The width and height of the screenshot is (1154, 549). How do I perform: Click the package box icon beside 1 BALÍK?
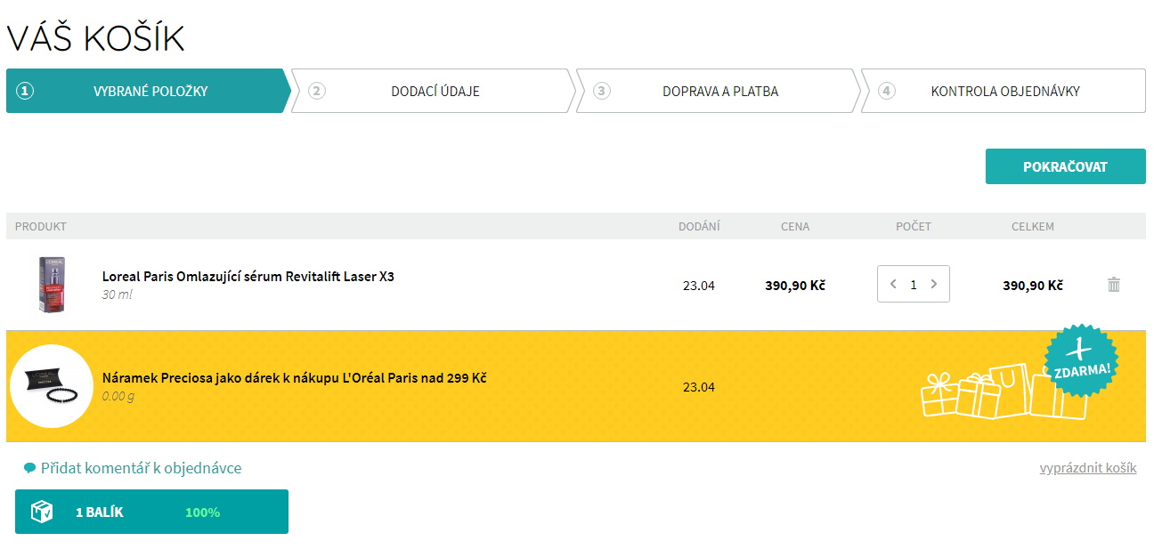click(x=42, y=512)
